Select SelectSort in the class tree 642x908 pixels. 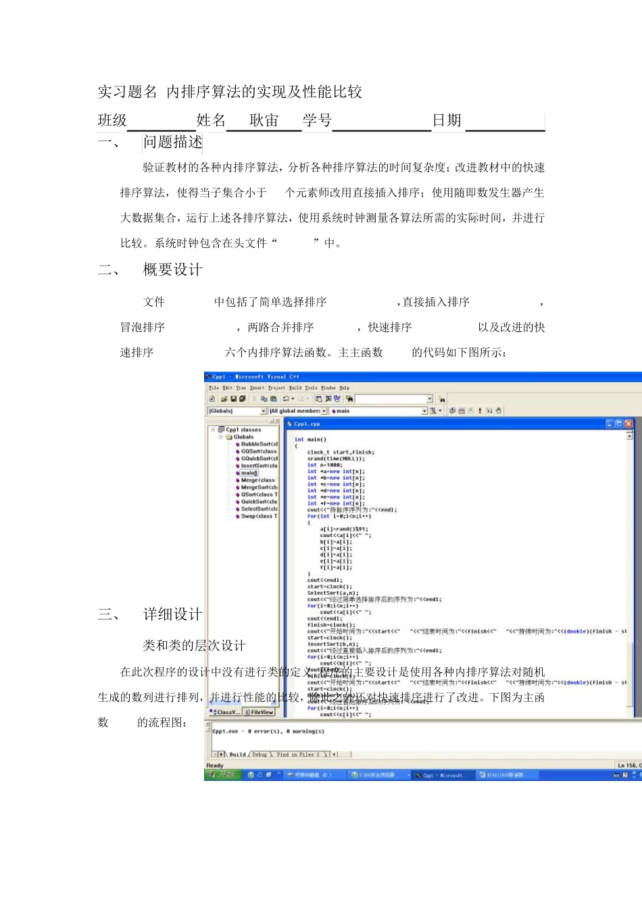click(256, 509)
